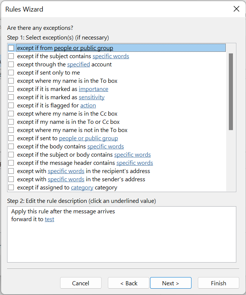Click 'specific words' link in body contains row
Image resolution: width=246 pixels, height=295 pixels.
106,147
